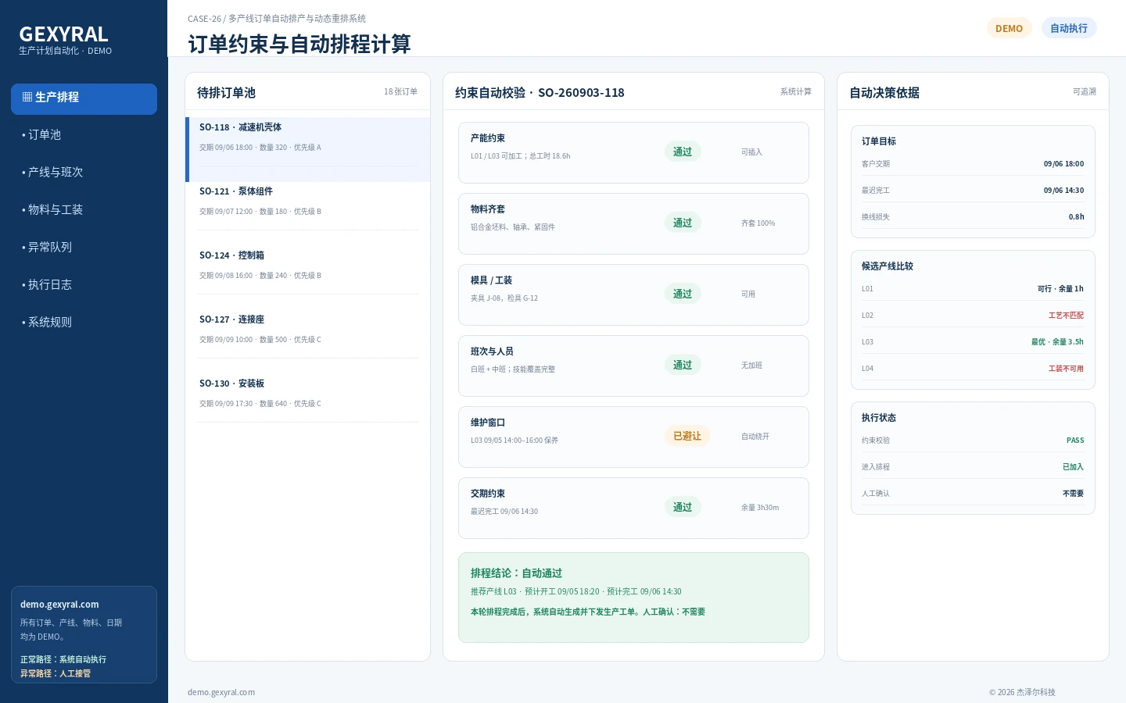Image resolution: width=1126 pixels, height=703 pixels.
Task: Click the 已避让 badge for 维护窗口
Action: click(687, 437)
